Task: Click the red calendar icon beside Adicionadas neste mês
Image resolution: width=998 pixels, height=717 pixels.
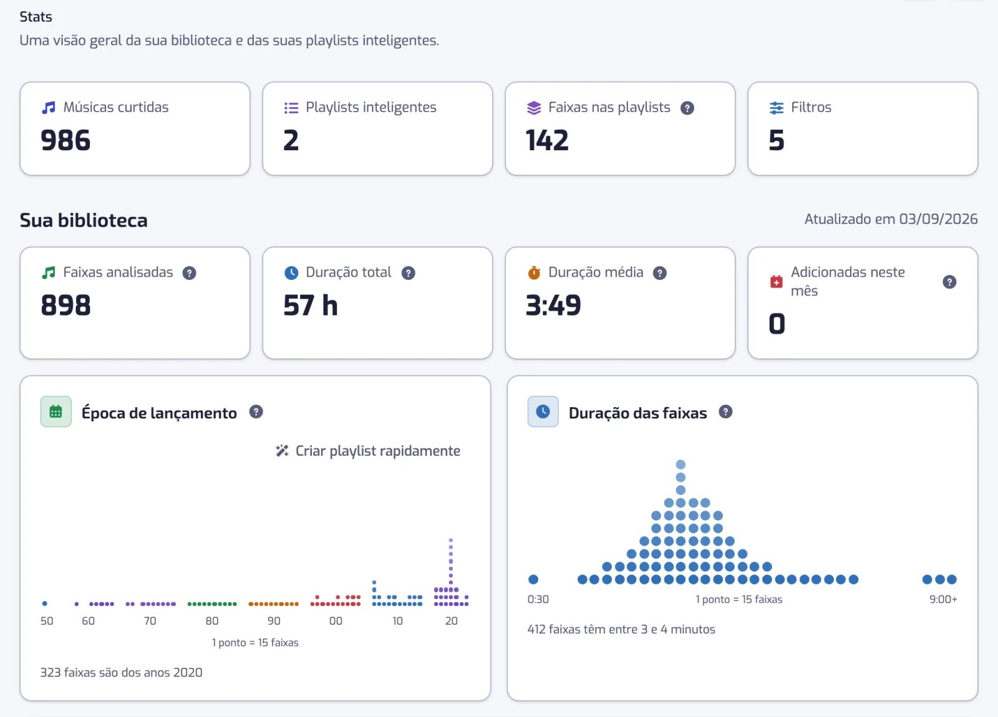Action: point(777,282)
